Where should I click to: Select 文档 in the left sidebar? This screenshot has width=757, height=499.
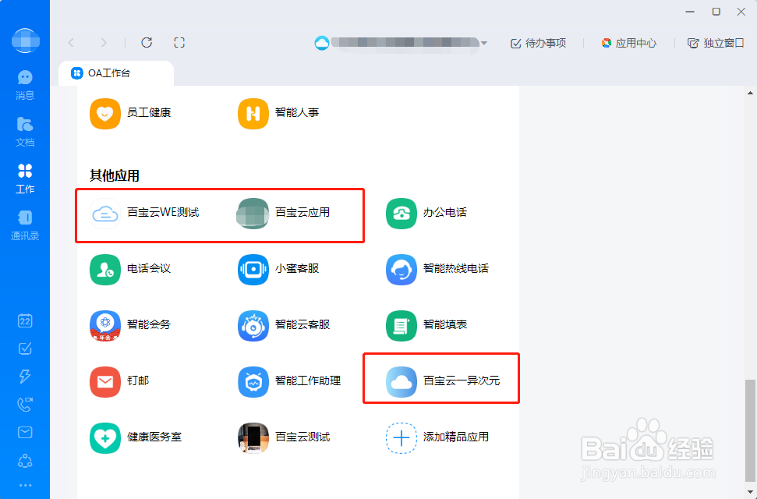tap(24, 132)
